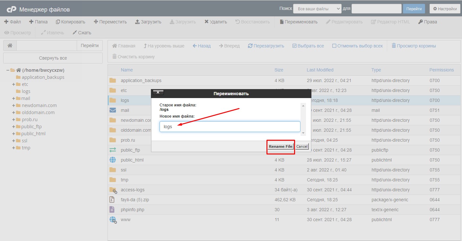Click the phpinfo.php file icon
Screen dimensions: 462x241
[112, 210]
